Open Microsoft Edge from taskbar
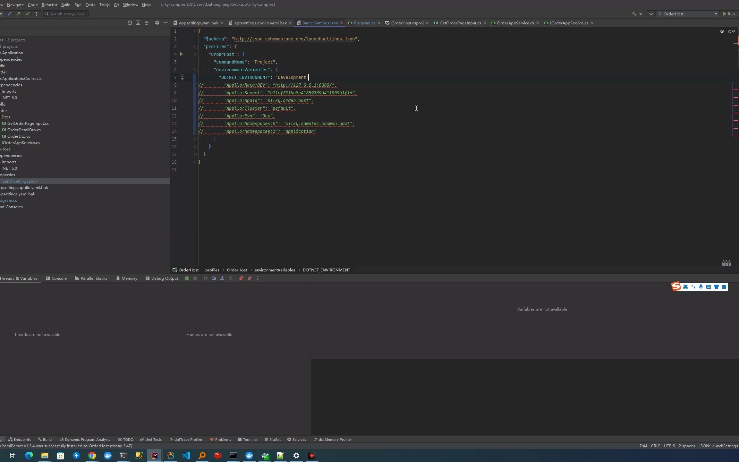This screenshot has width=739, height=462. pos(29,455)
